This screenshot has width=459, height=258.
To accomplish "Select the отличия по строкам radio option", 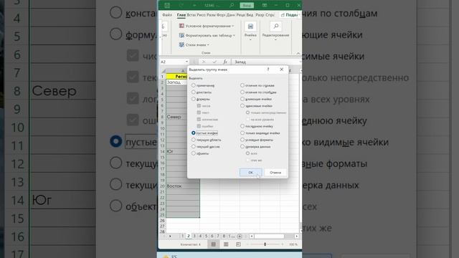I will pyautogui.click(x=242, y=85).
